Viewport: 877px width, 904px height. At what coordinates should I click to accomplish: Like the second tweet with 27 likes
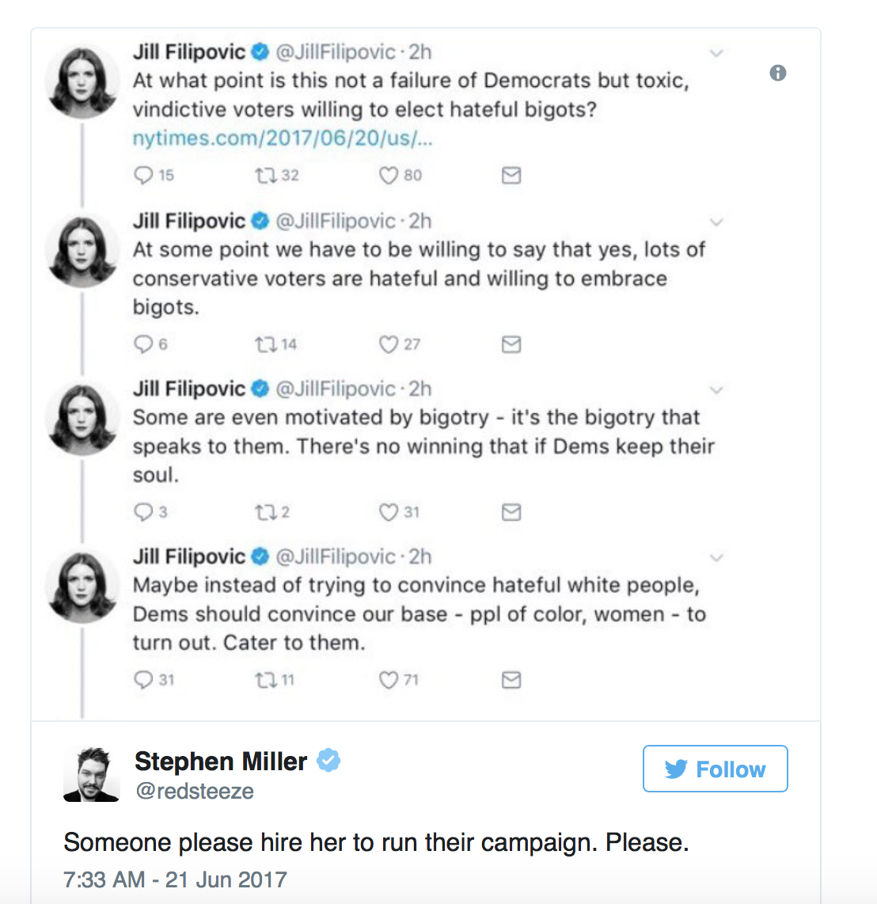tap(388, 344)
